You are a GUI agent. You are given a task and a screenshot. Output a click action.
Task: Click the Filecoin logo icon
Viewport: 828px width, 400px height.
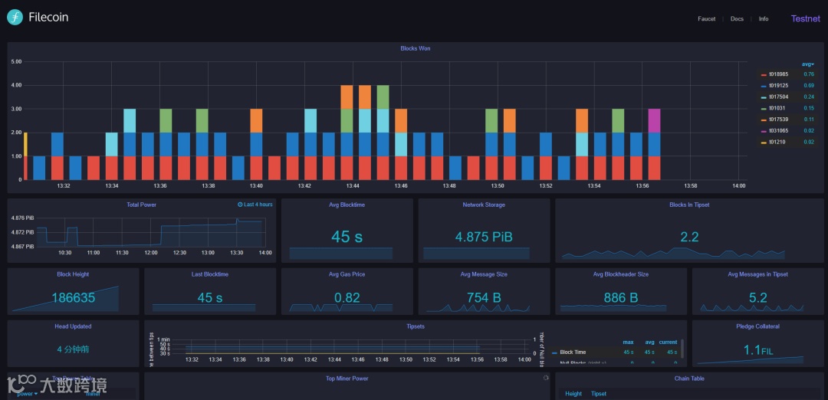[x=15, y=17]
